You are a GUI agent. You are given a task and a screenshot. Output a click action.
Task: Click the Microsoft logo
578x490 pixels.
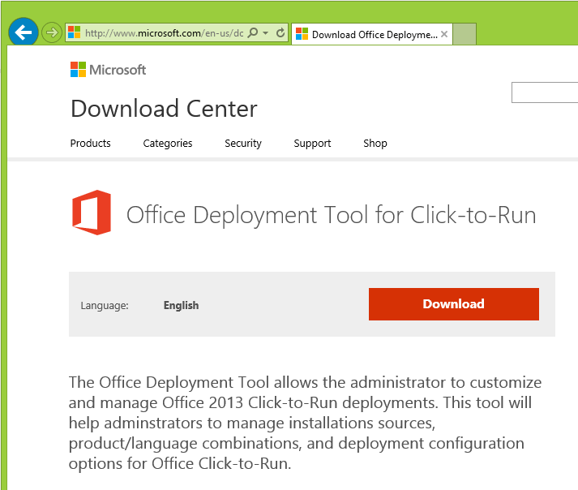109,70
